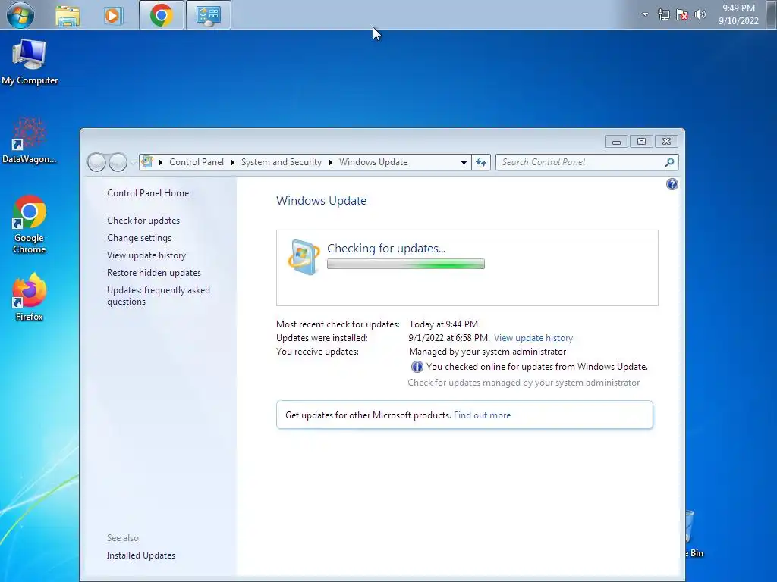The height and width of the screenshot is (582, 777).
Task: Click the Checking for updates progress bar
Action: coord(405,264)
